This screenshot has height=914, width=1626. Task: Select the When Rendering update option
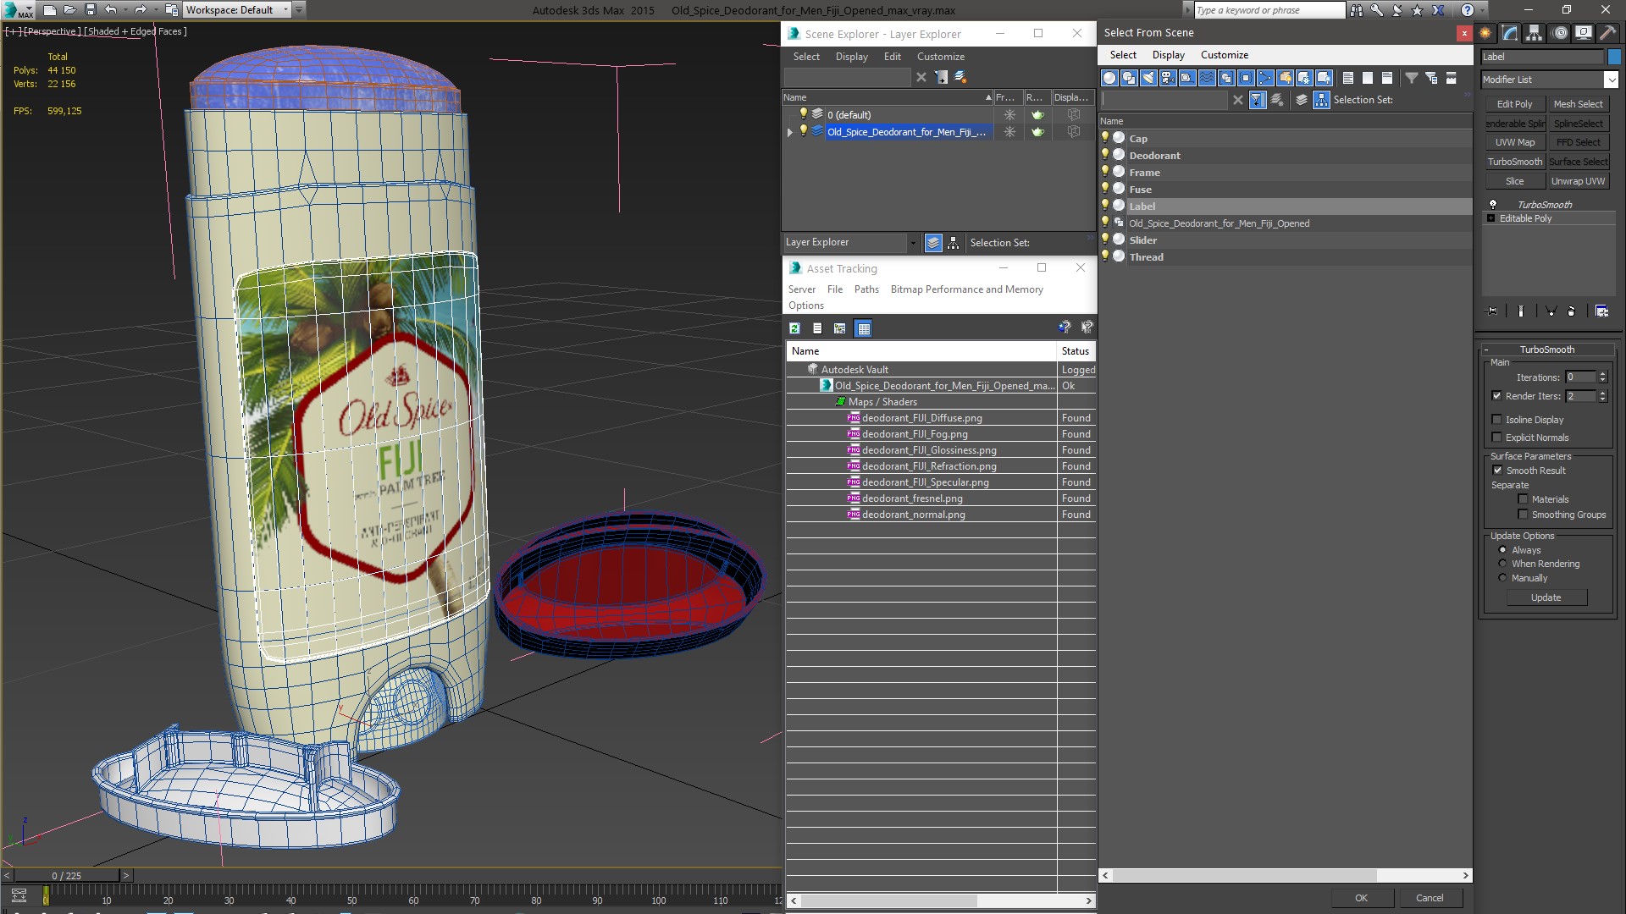coord(1502,564)
